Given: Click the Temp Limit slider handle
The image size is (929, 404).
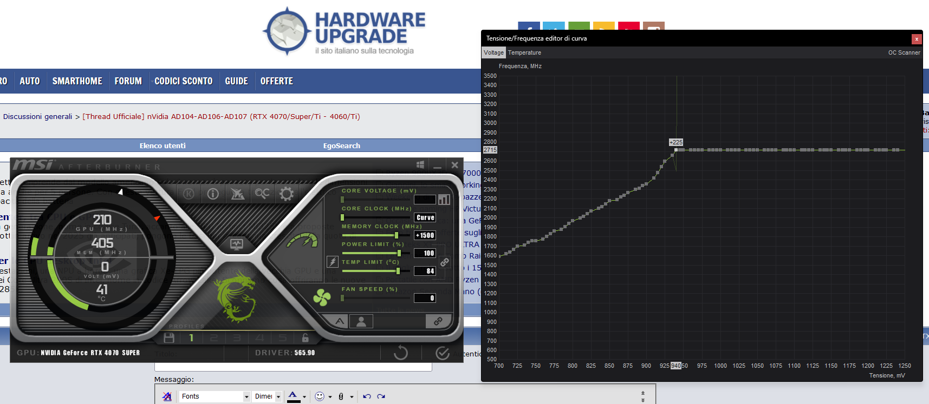Looking at the screenshot, I should point(398,271).
